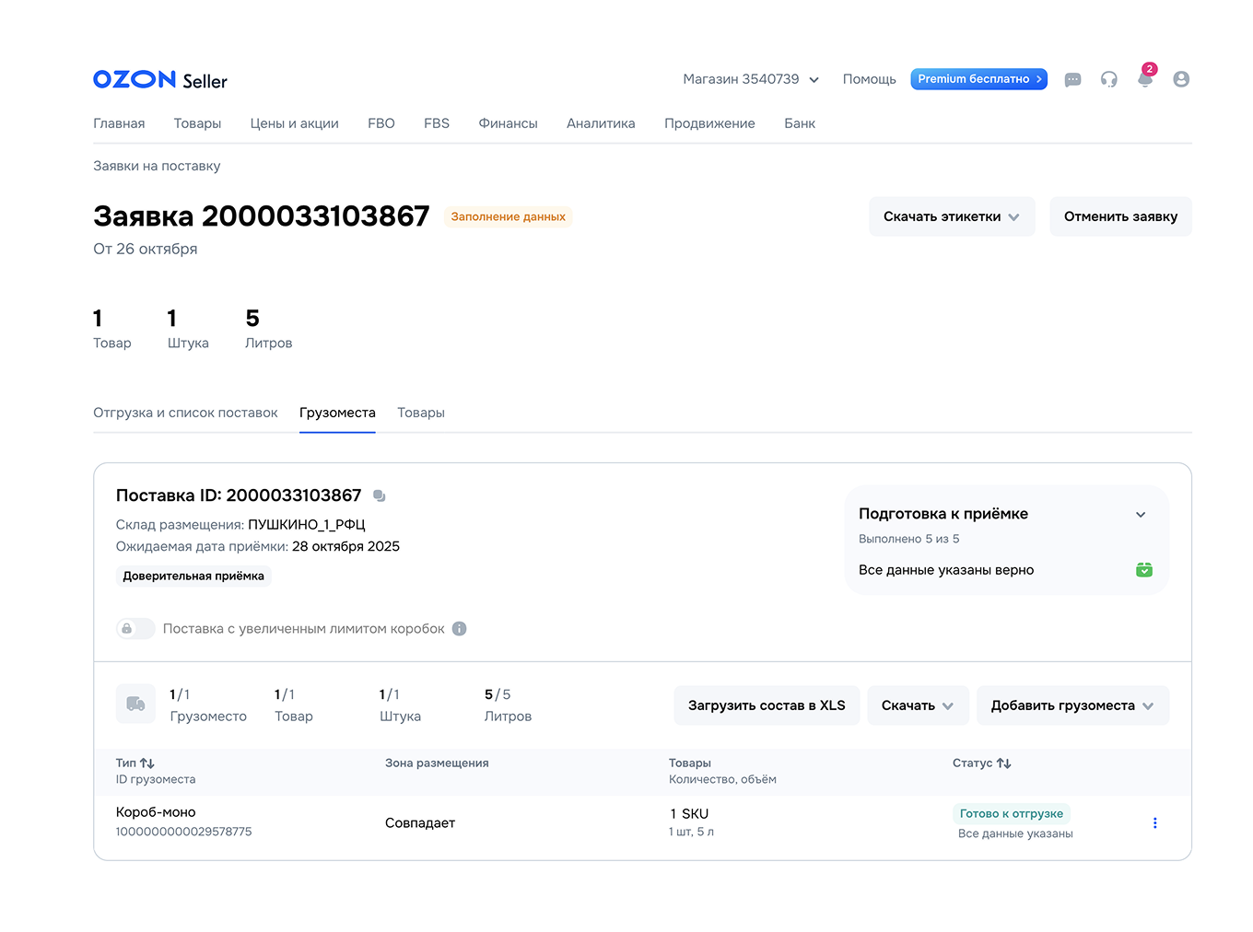Open the chat messages icon in header
Image resolution: width=1253 pixels, height=932 pixels.
(x=1072, y=80)
